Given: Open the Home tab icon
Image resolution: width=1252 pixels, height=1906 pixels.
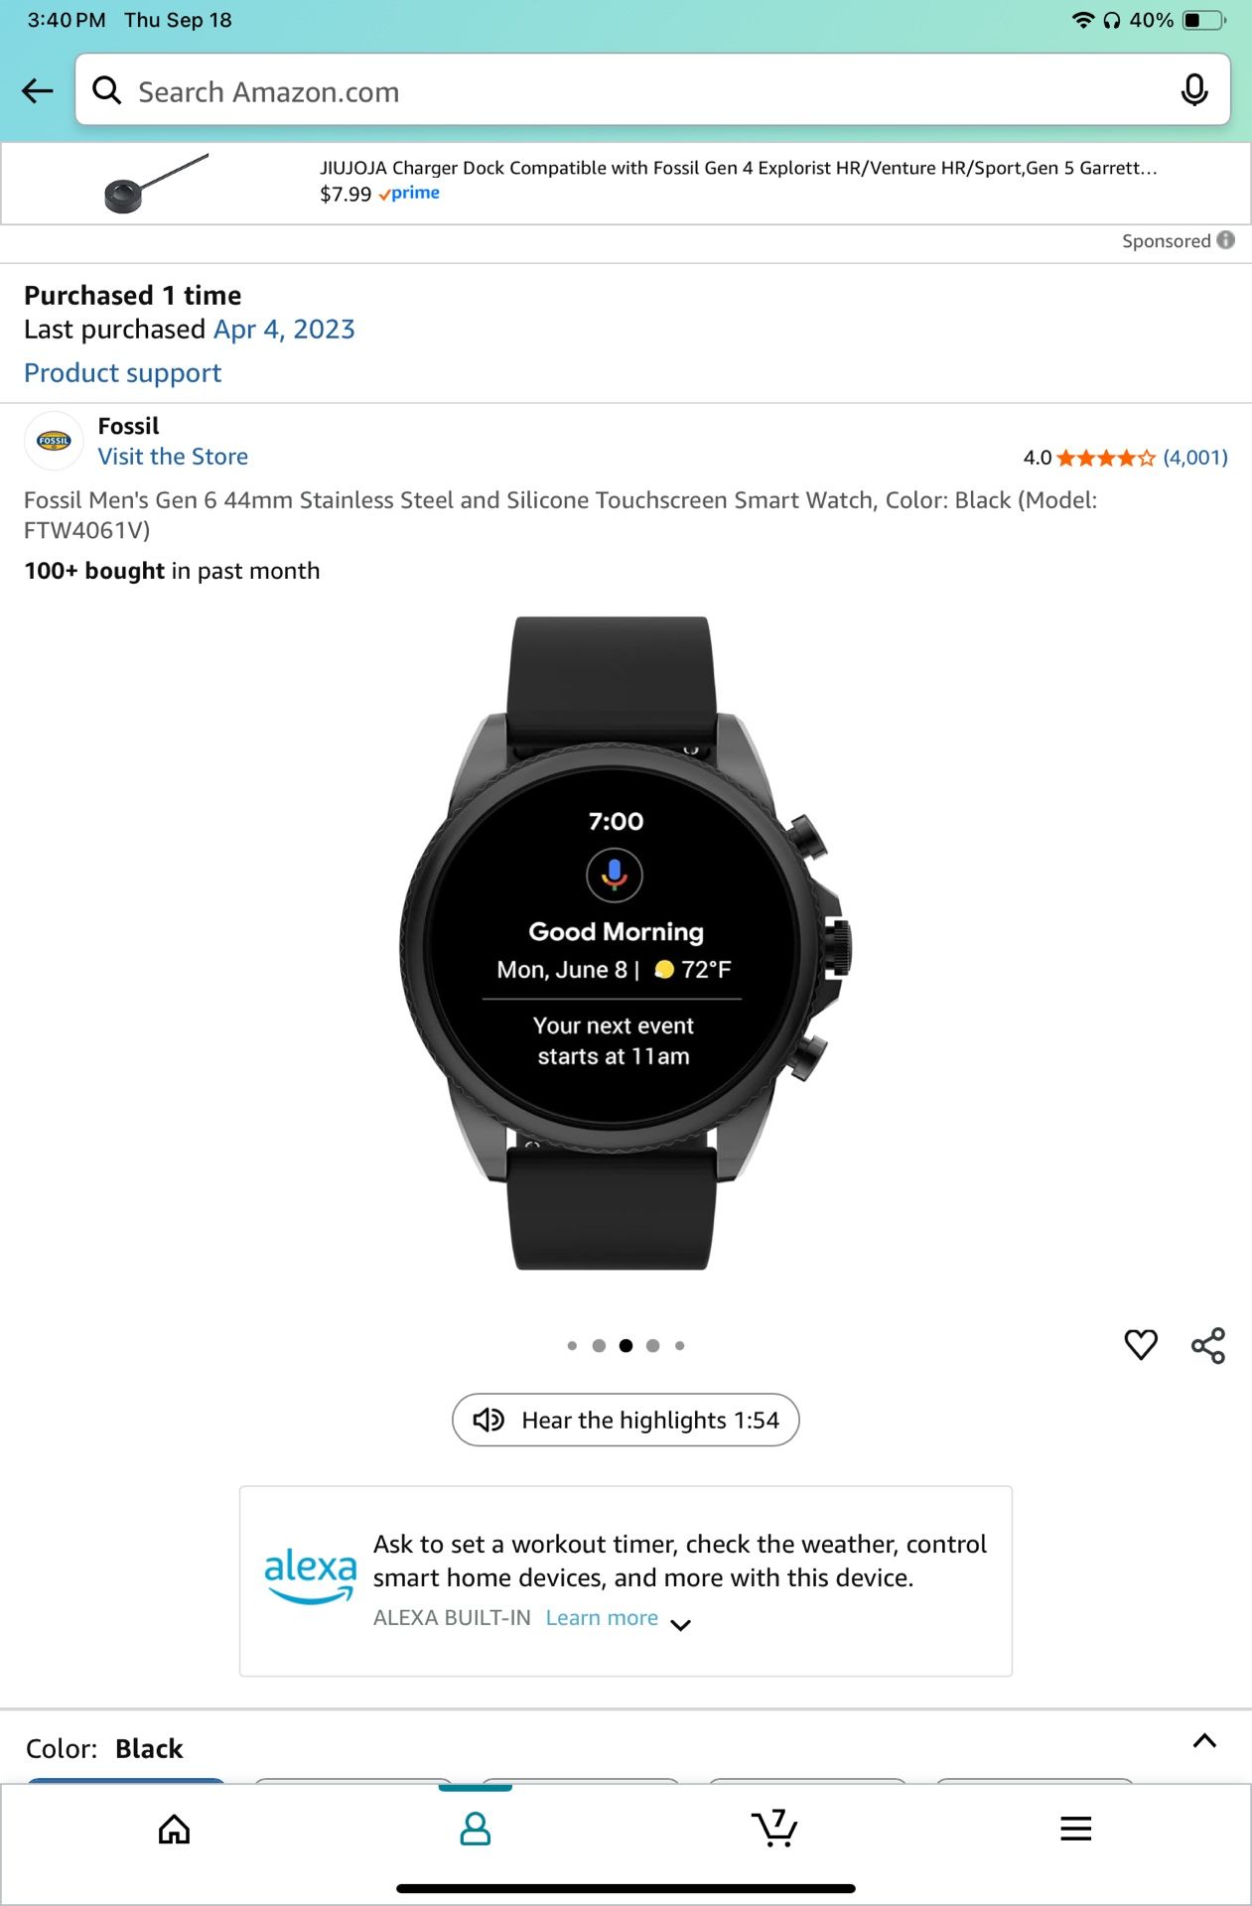Looking at the screenshot, I should click(x=174, y=1829).
